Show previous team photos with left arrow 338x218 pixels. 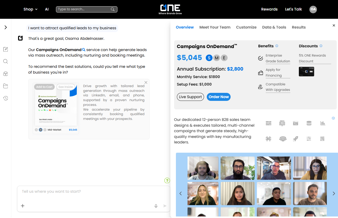coord(180,193)
